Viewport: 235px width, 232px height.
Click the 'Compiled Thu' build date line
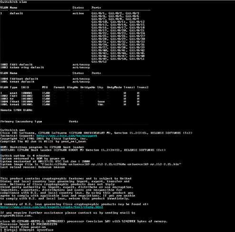(x=43, y=142)
